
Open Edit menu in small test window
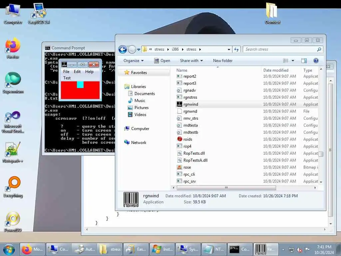pos(77,72)
